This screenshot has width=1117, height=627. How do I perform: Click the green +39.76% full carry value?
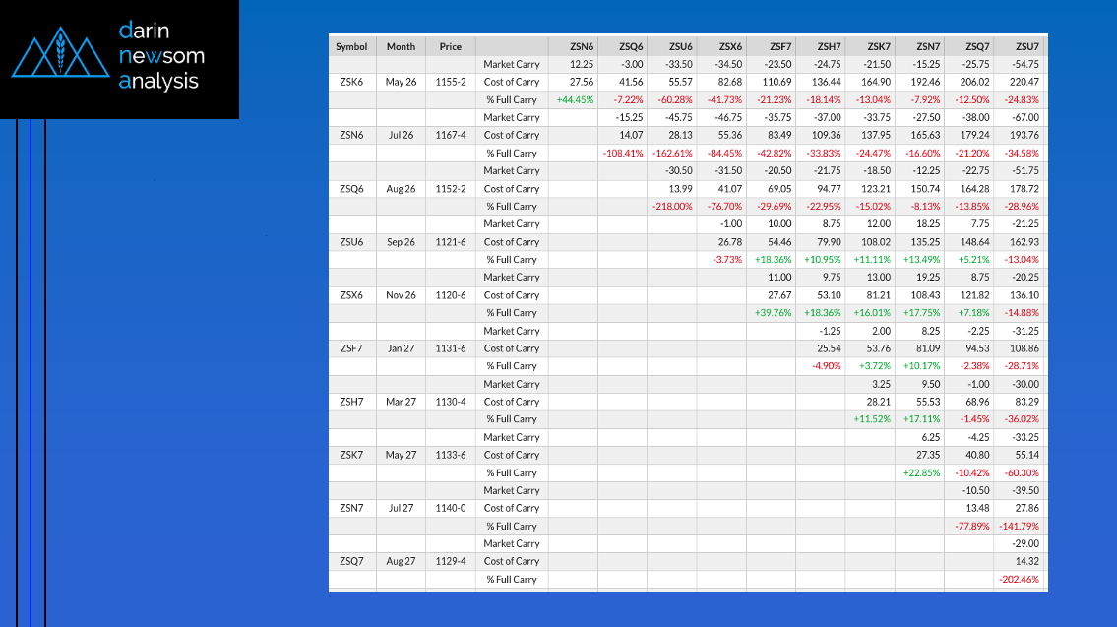coord(773,313)
